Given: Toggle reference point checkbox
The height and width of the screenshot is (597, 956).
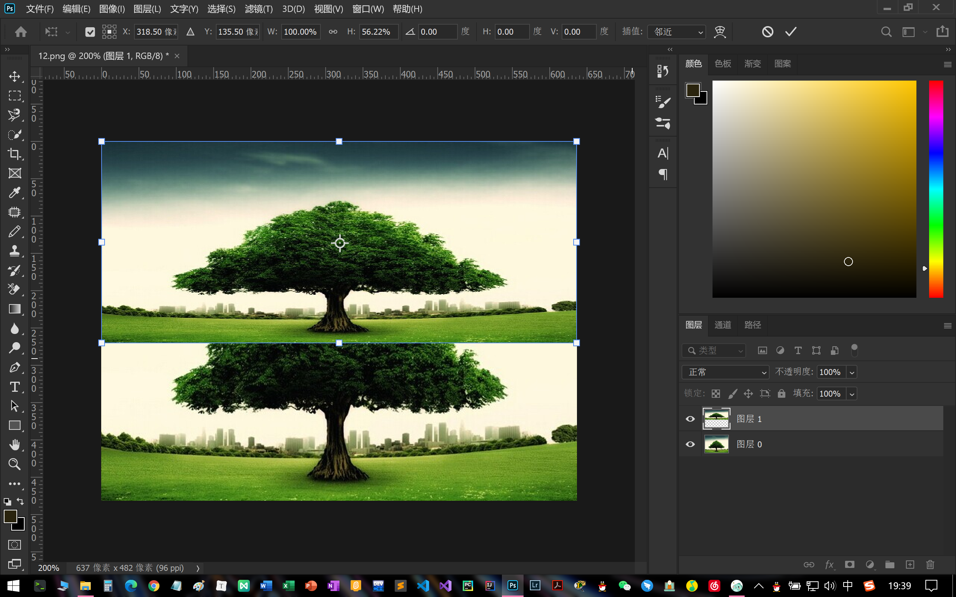Looking at the screenshot, I should pos(90,32).
